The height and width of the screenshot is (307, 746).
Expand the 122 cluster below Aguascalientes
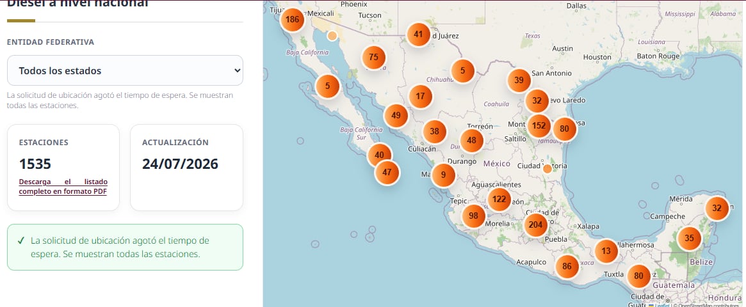click(499, 200)
